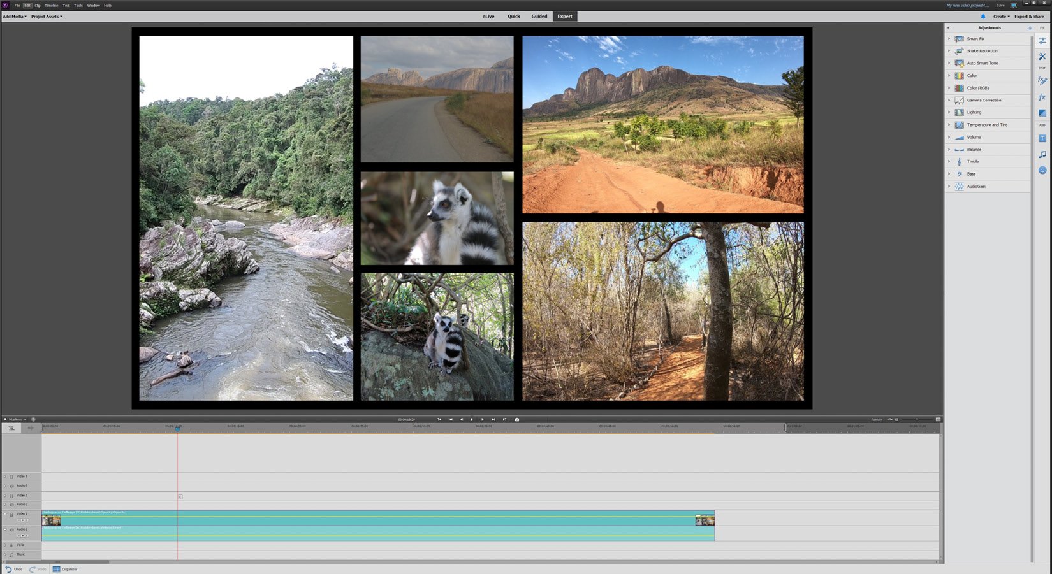
Task: Click the Save button
Action: [x=1000, y=5]
